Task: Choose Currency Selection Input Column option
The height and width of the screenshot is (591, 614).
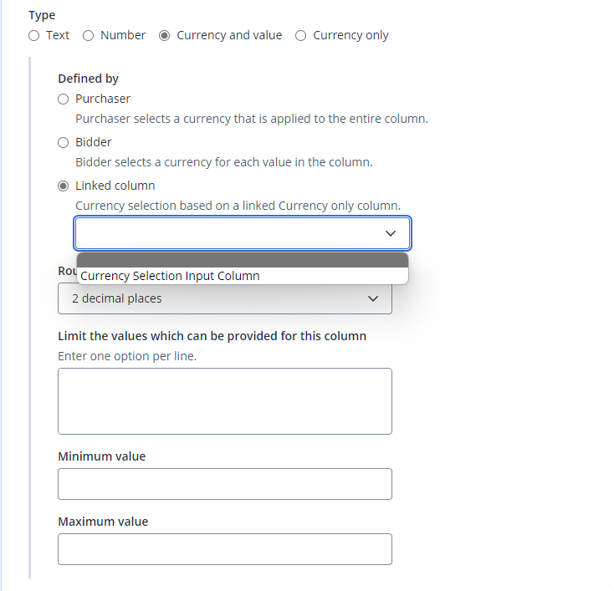Action: coord(243,276)
